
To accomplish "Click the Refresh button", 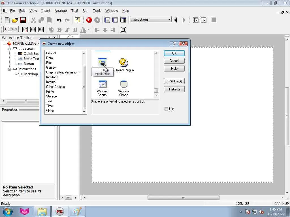I will [174, 89].
